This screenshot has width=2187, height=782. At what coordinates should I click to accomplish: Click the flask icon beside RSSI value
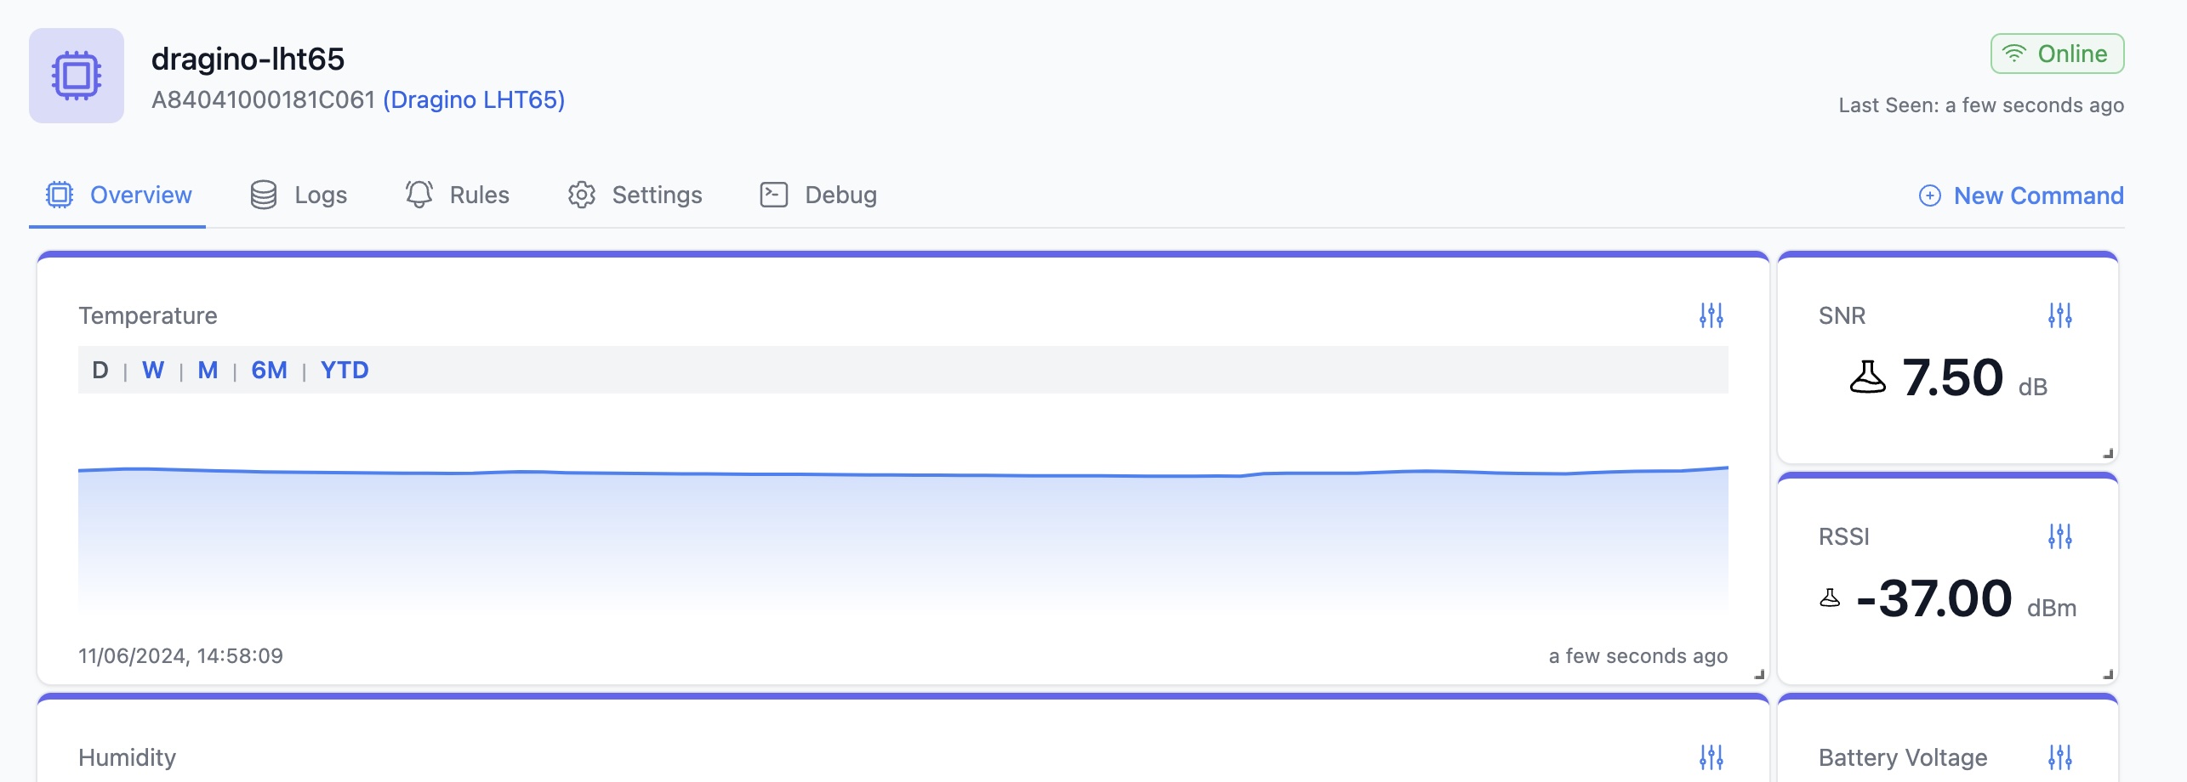tap(1830, 598)
